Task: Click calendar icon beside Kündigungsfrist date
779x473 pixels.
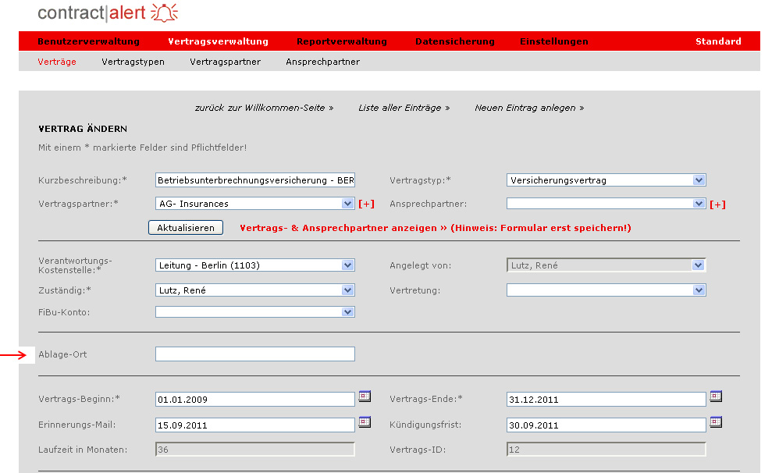Action: [716, 422]
